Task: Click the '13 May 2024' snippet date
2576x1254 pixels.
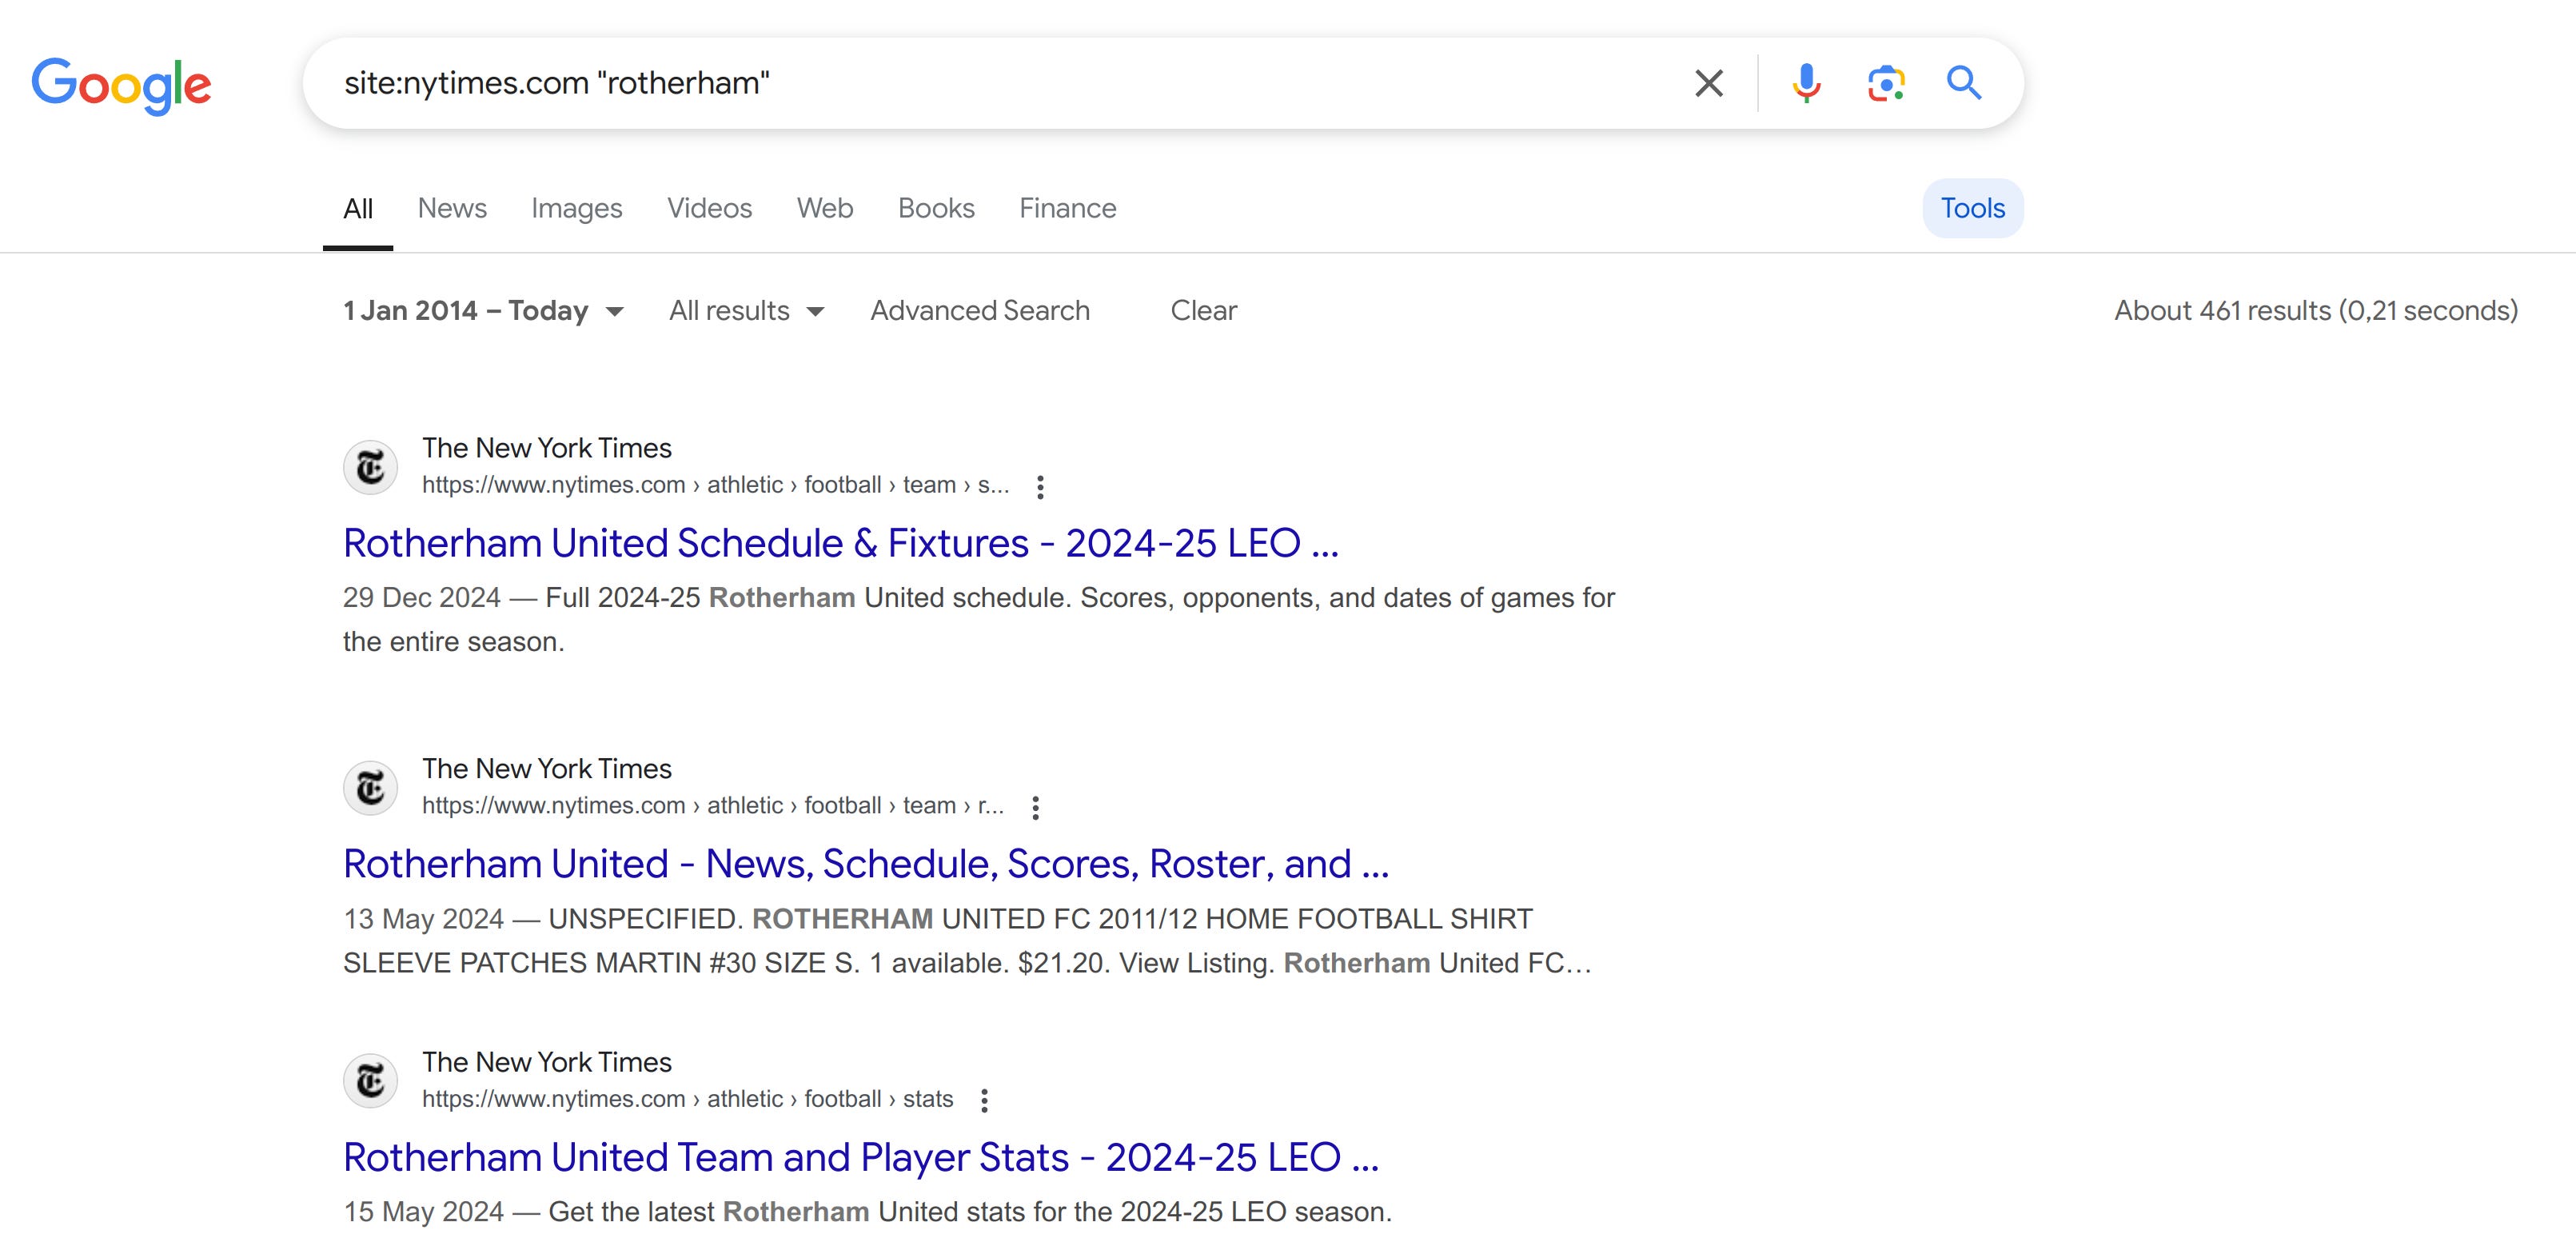Action: 423,919
